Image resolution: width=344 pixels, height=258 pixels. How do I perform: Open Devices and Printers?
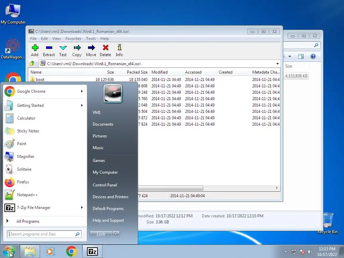(111, 197)
